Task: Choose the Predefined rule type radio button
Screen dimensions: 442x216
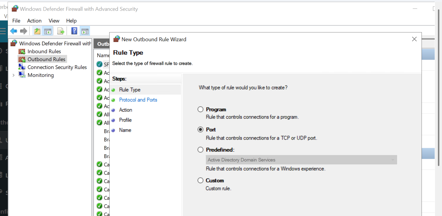Action: pyautogui.click(x=200, y=150)
